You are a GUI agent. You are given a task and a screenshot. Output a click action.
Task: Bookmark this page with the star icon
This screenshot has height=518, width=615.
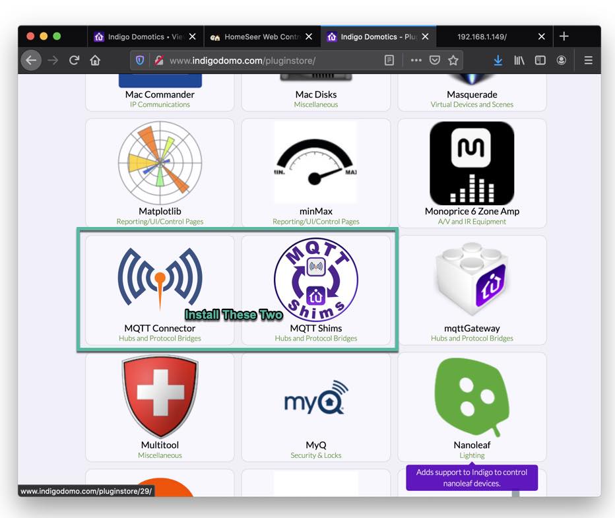pyautogui.click(x=453, y=61)
